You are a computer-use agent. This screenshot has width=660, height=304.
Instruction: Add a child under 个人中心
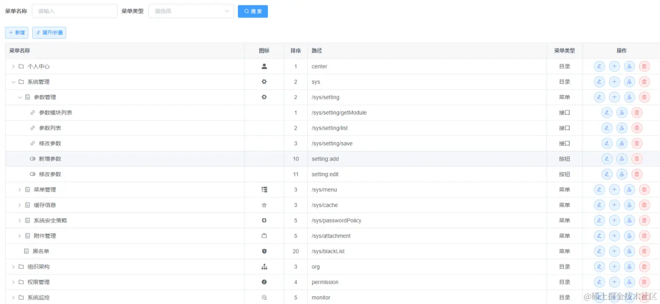coord(615,66)
